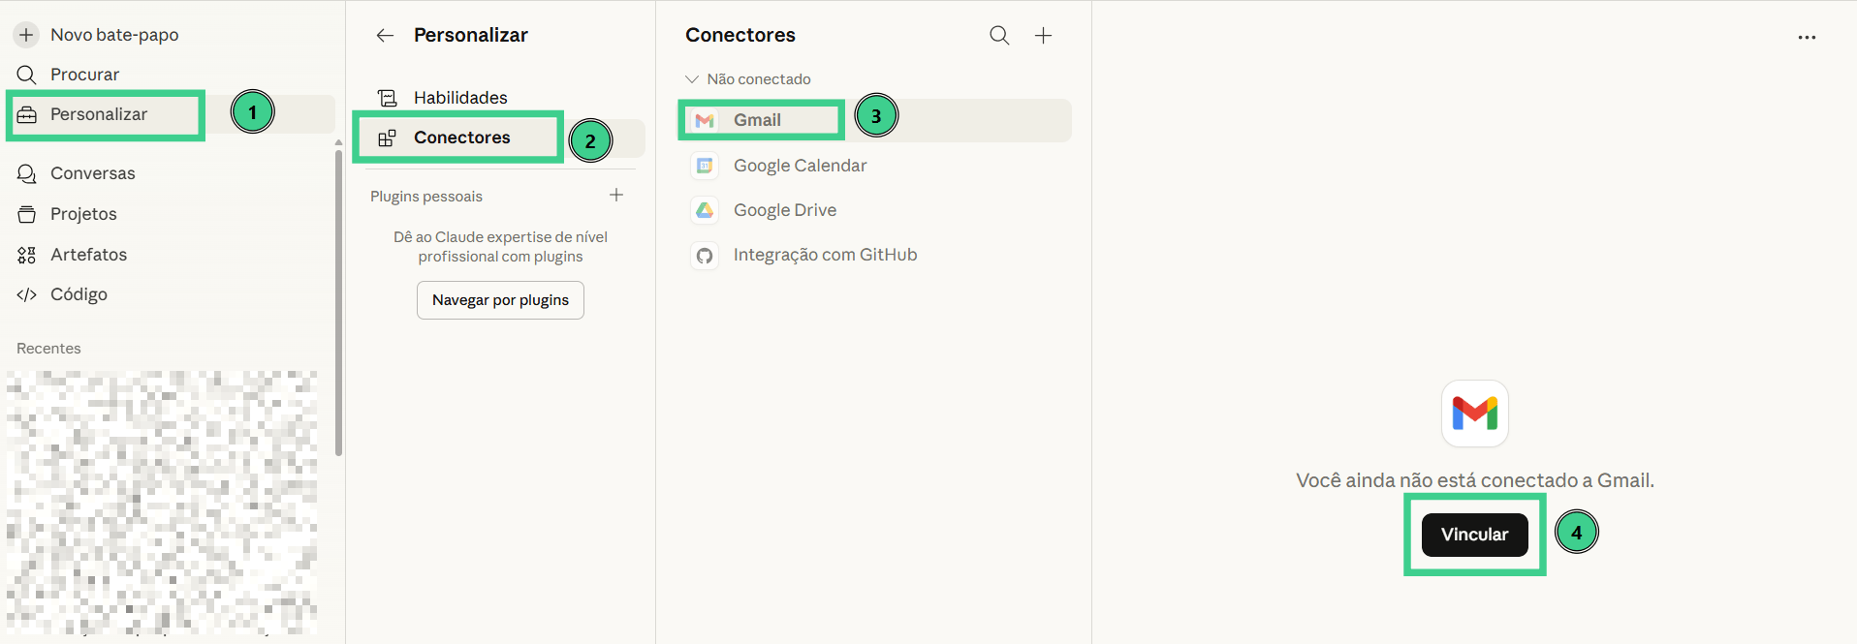Image resolution: width=1857 pixels, height=644 pixels.
Task: Click the Navegar por plugins button
Action: [500, 300]
